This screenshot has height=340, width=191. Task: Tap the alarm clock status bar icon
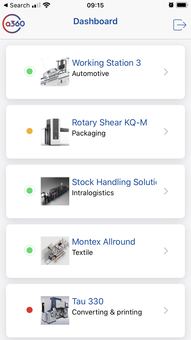tap(171, 5)
